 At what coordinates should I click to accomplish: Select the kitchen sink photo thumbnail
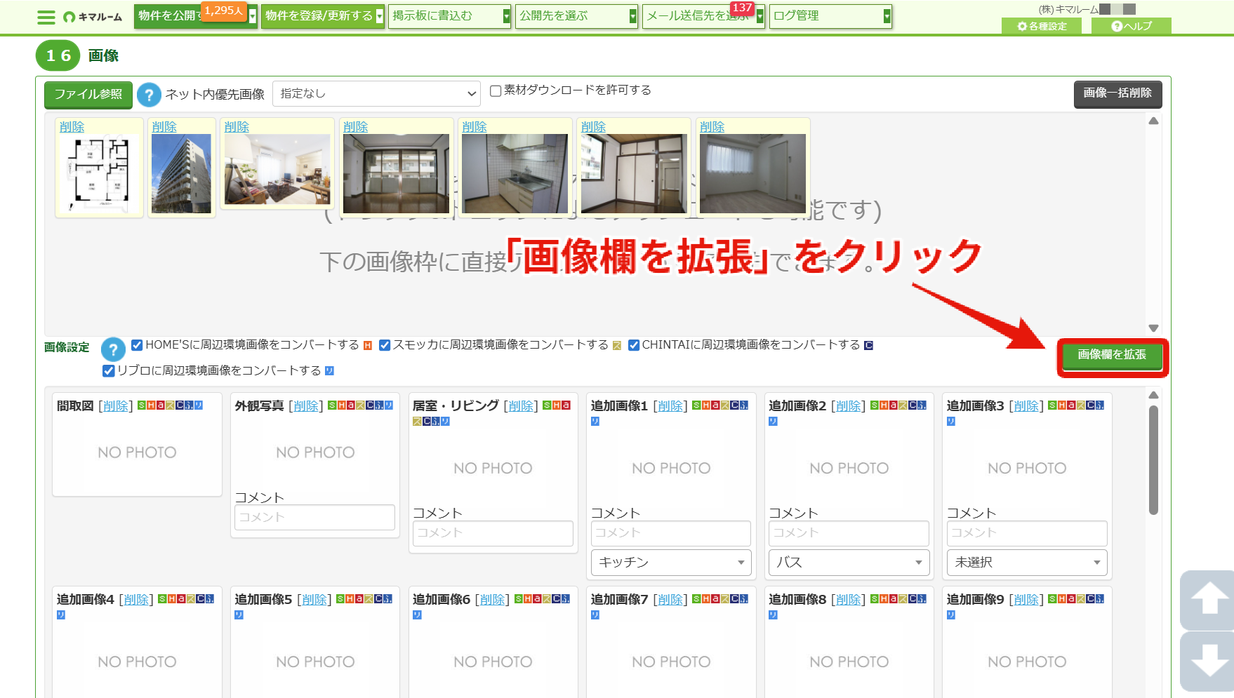coord(515,173)
